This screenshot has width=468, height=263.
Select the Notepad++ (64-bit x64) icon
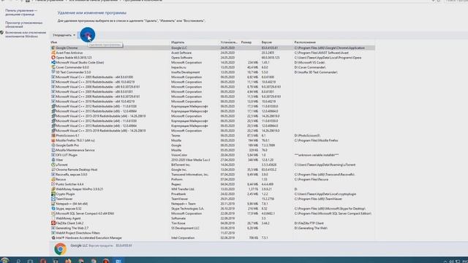click(x=53, y=204)
